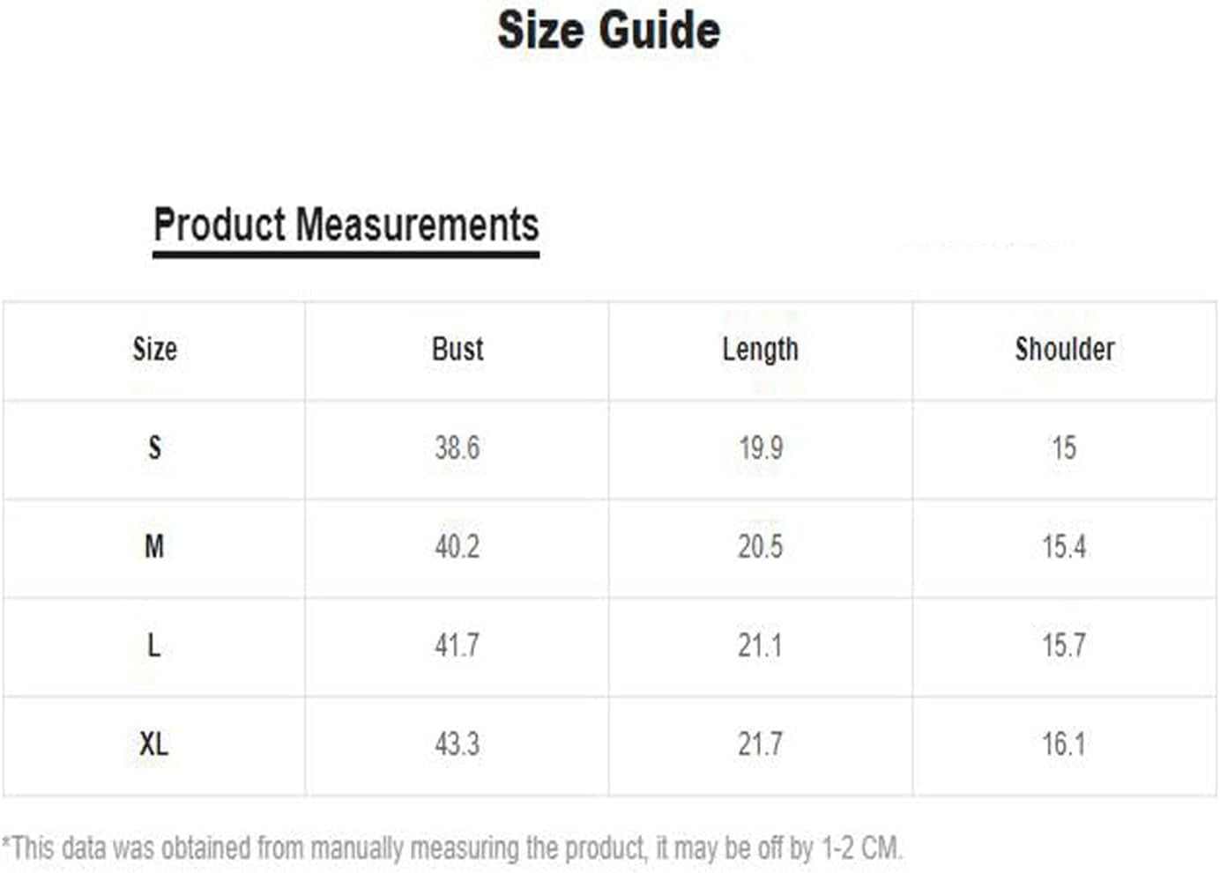Select the 16.1 shoulder cell
Viewport: 1220px width, 873px height.
[x=1064, y=744]
